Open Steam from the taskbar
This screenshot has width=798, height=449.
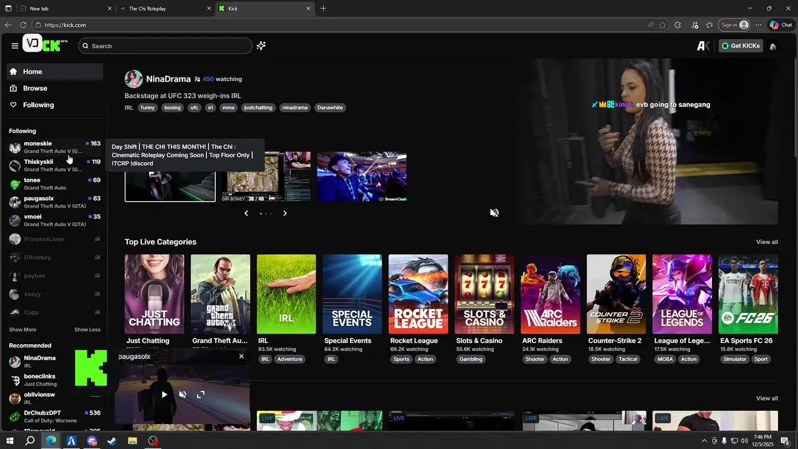pyautogui.click(x=112, y=441)
